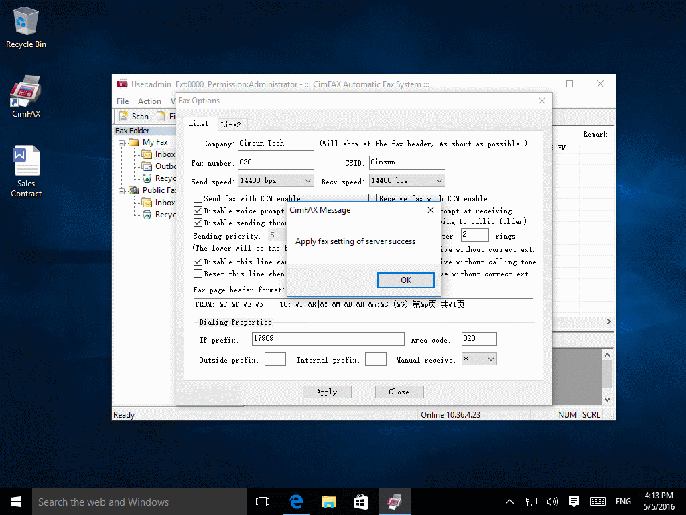Click the Company input field
The width and height of the screenshot is (686, 515).
[275, 144]
